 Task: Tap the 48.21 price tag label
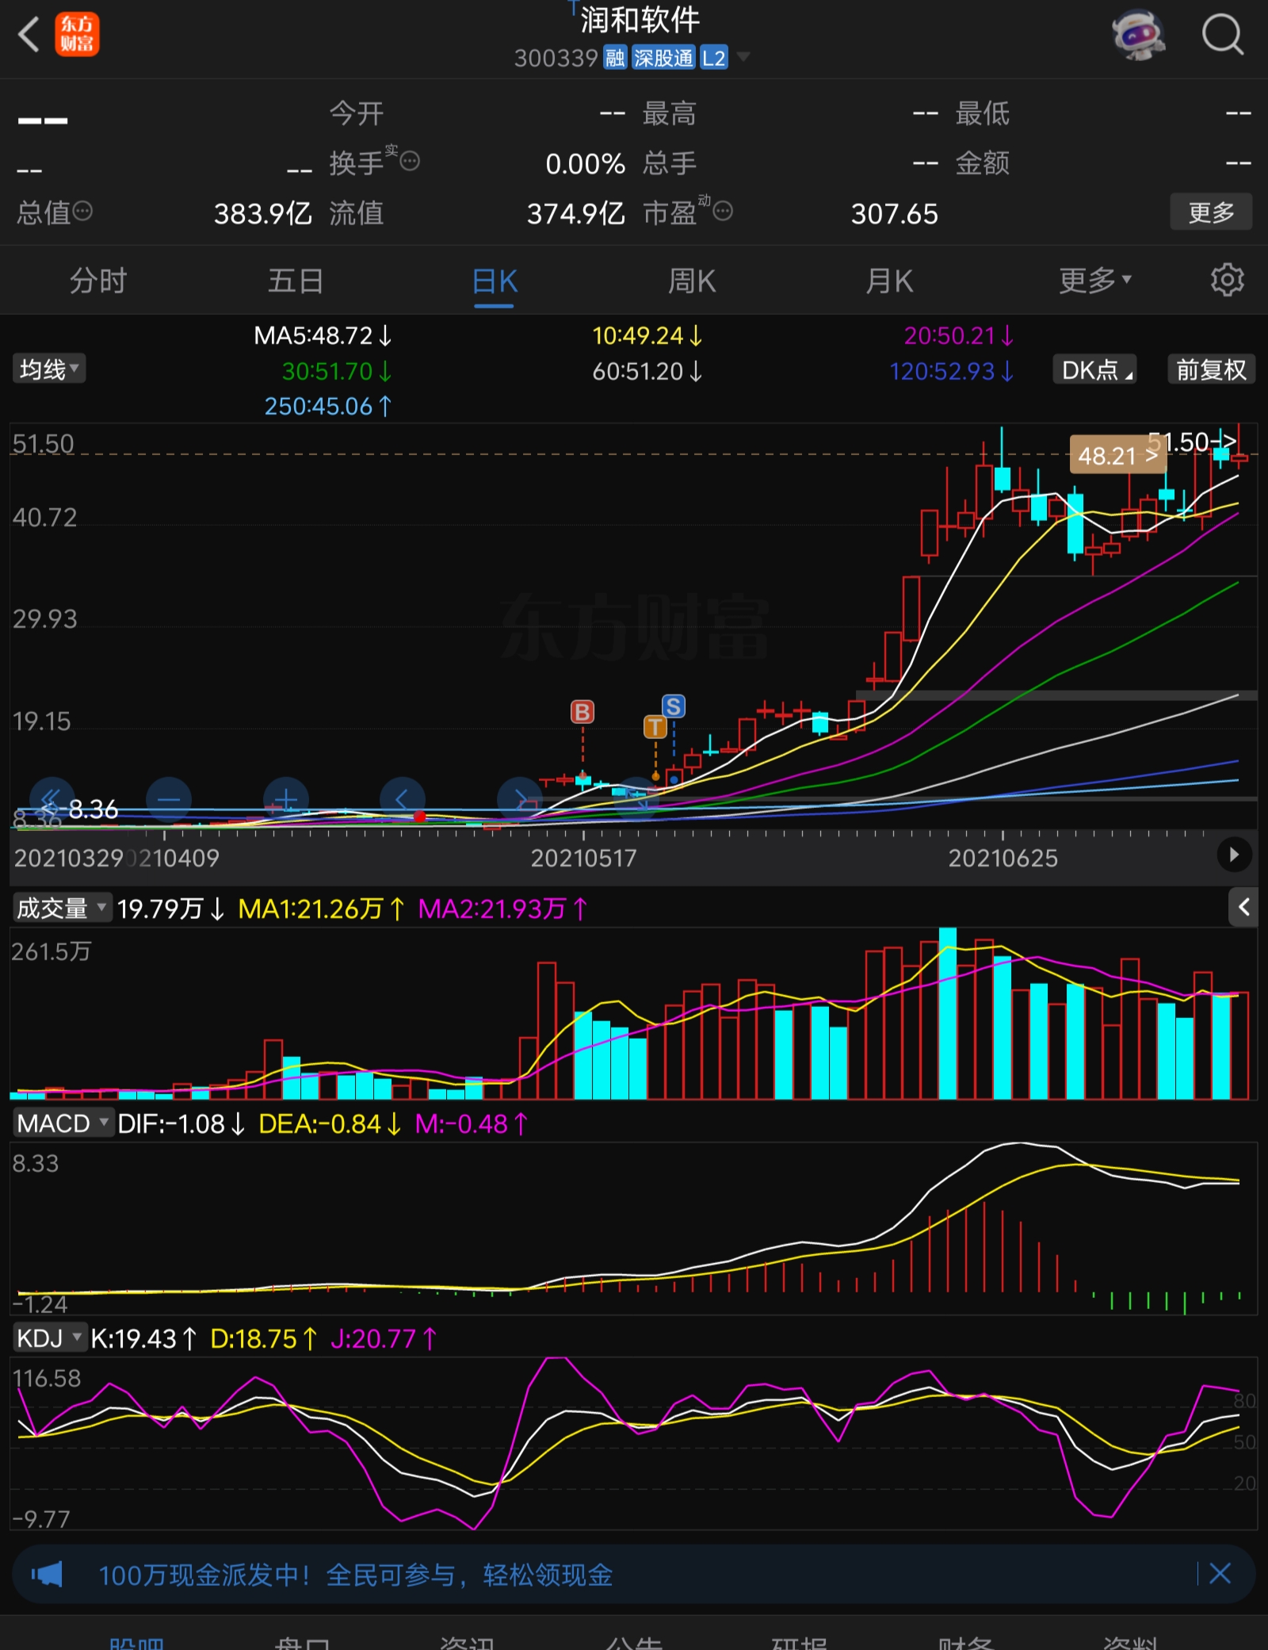coord(1117,455)
